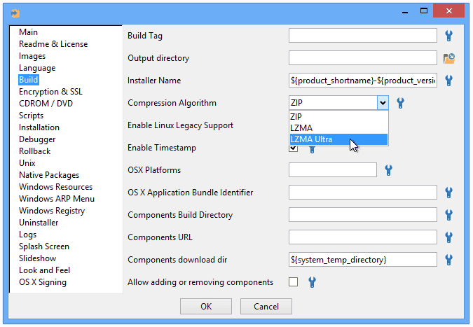Open the Images section

click(32, 56)
